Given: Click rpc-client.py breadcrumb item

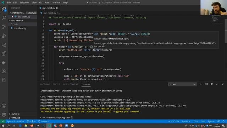Looking at the screenshot, I should point(50,13).
